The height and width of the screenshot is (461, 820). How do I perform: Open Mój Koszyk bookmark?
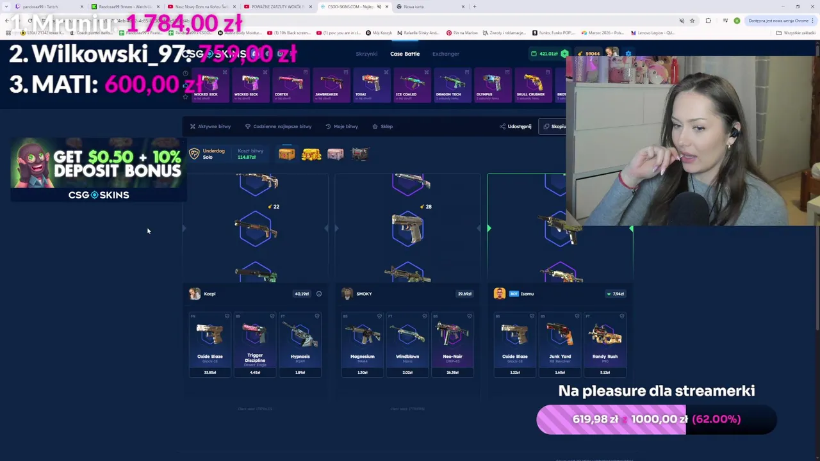pyautogui.click(x=379, y=33)
